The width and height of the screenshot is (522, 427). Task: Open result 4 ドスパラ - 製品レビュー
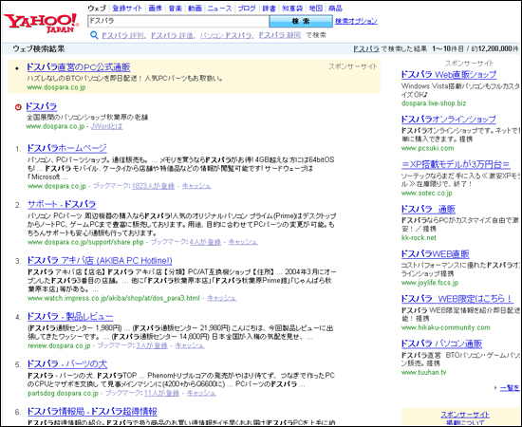pos(70,317)
